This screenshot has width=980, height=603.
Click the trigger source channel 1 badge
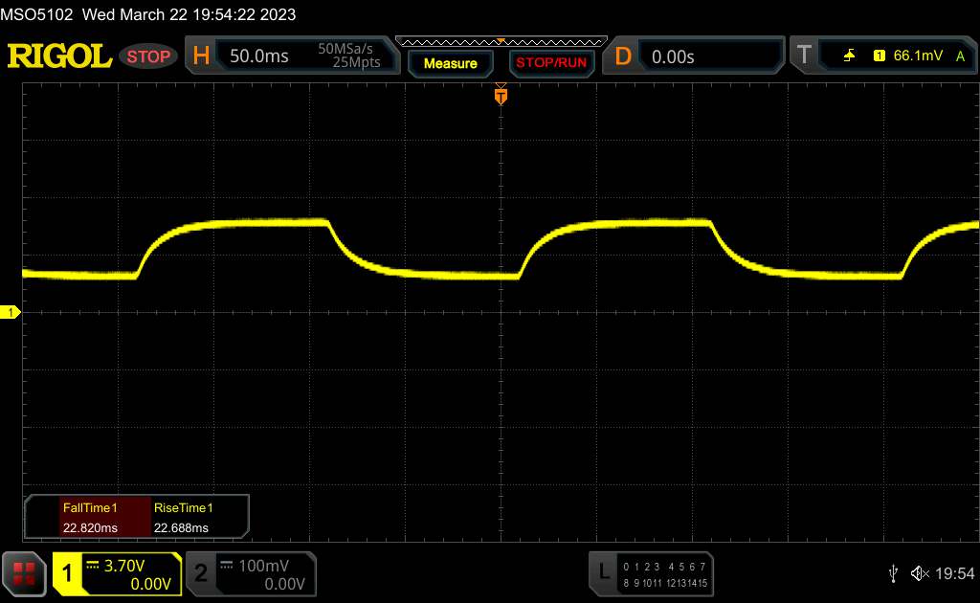[x=879, y=56]
